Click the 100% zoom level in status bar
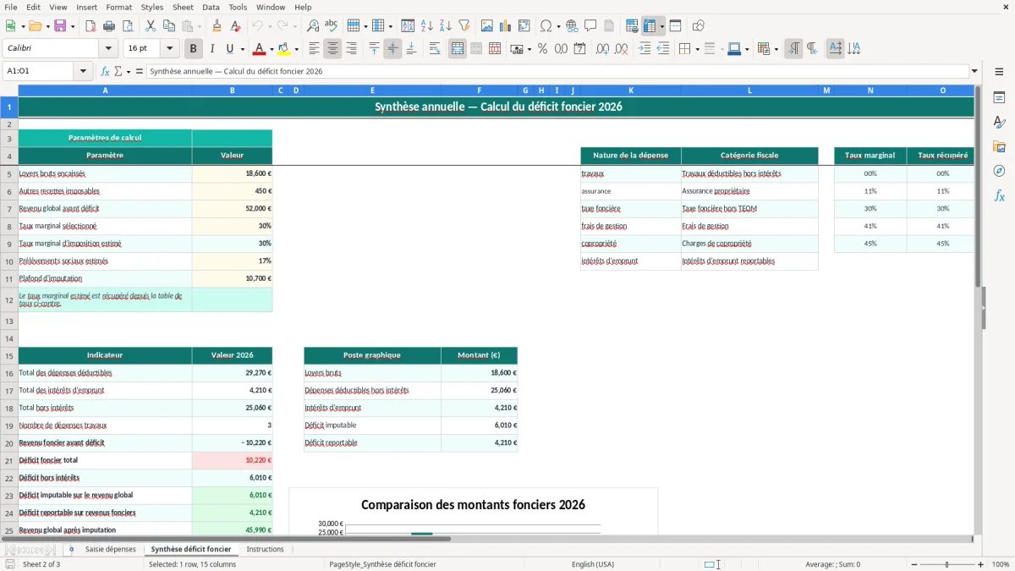The image size is (1015, 571). [x=1000, y=564]
